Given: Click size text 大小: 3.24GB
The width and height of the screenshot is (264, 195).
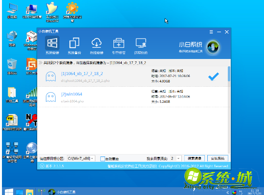Looking at the screenshot, I should tap(161, 101).
